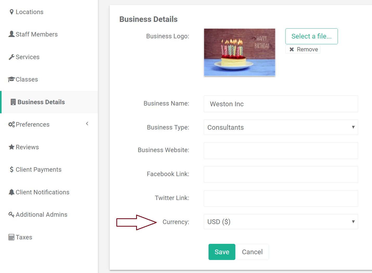Image resolution: width=372 pixels, height=273 pixels.
Task: Open the Business Type dropdown
Action: click(x=281, y=127)
